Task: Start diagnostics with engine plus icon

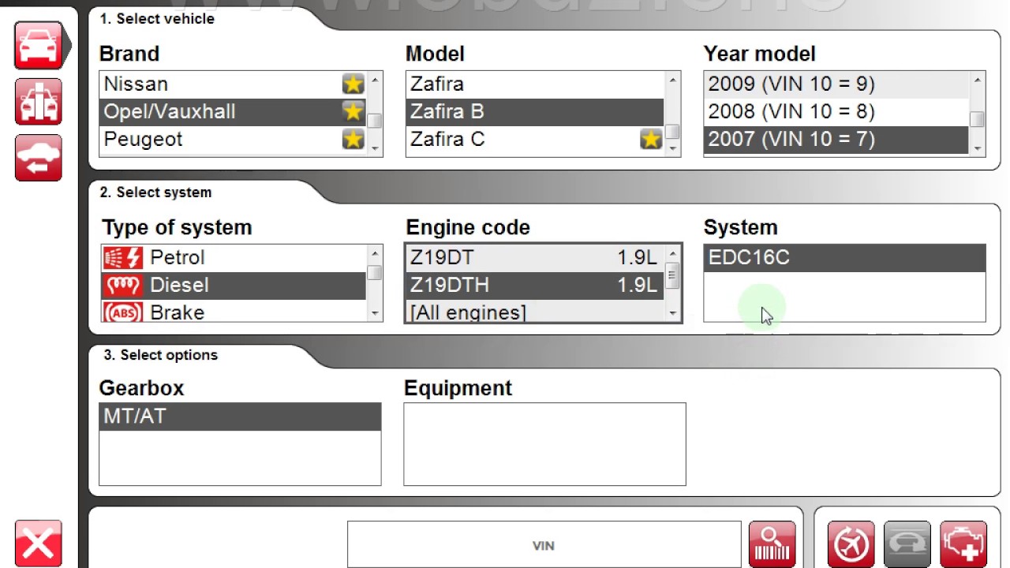Action: 963,544
